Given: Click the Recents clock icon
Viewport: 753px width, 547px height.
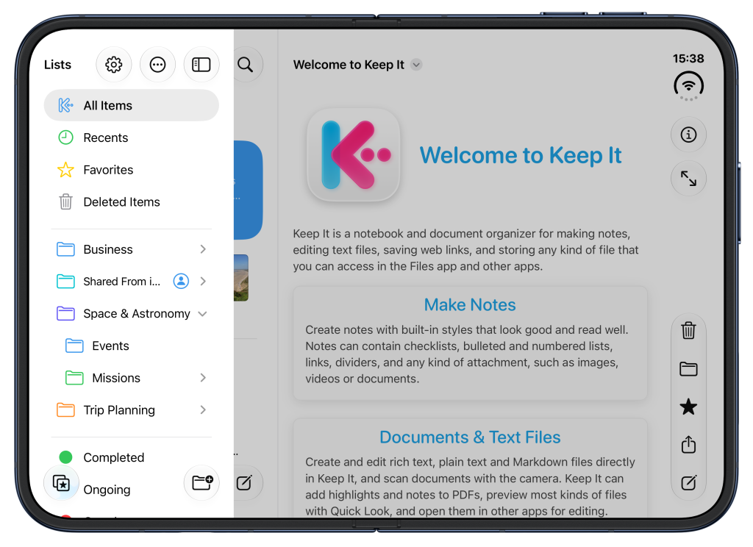Looking at the screenshot, I should coord(65,137).
